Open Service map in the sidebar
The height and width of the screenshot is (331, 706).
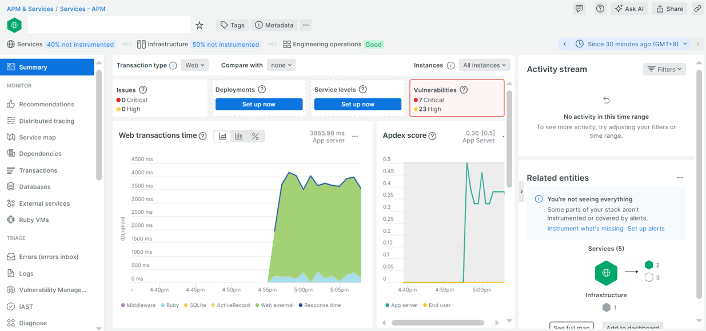coord(47,137)
